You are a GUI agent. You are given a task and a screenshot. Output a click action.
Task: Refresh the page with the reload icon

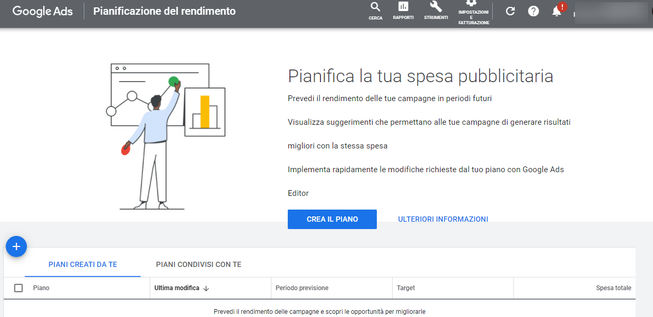coord(510,11)
